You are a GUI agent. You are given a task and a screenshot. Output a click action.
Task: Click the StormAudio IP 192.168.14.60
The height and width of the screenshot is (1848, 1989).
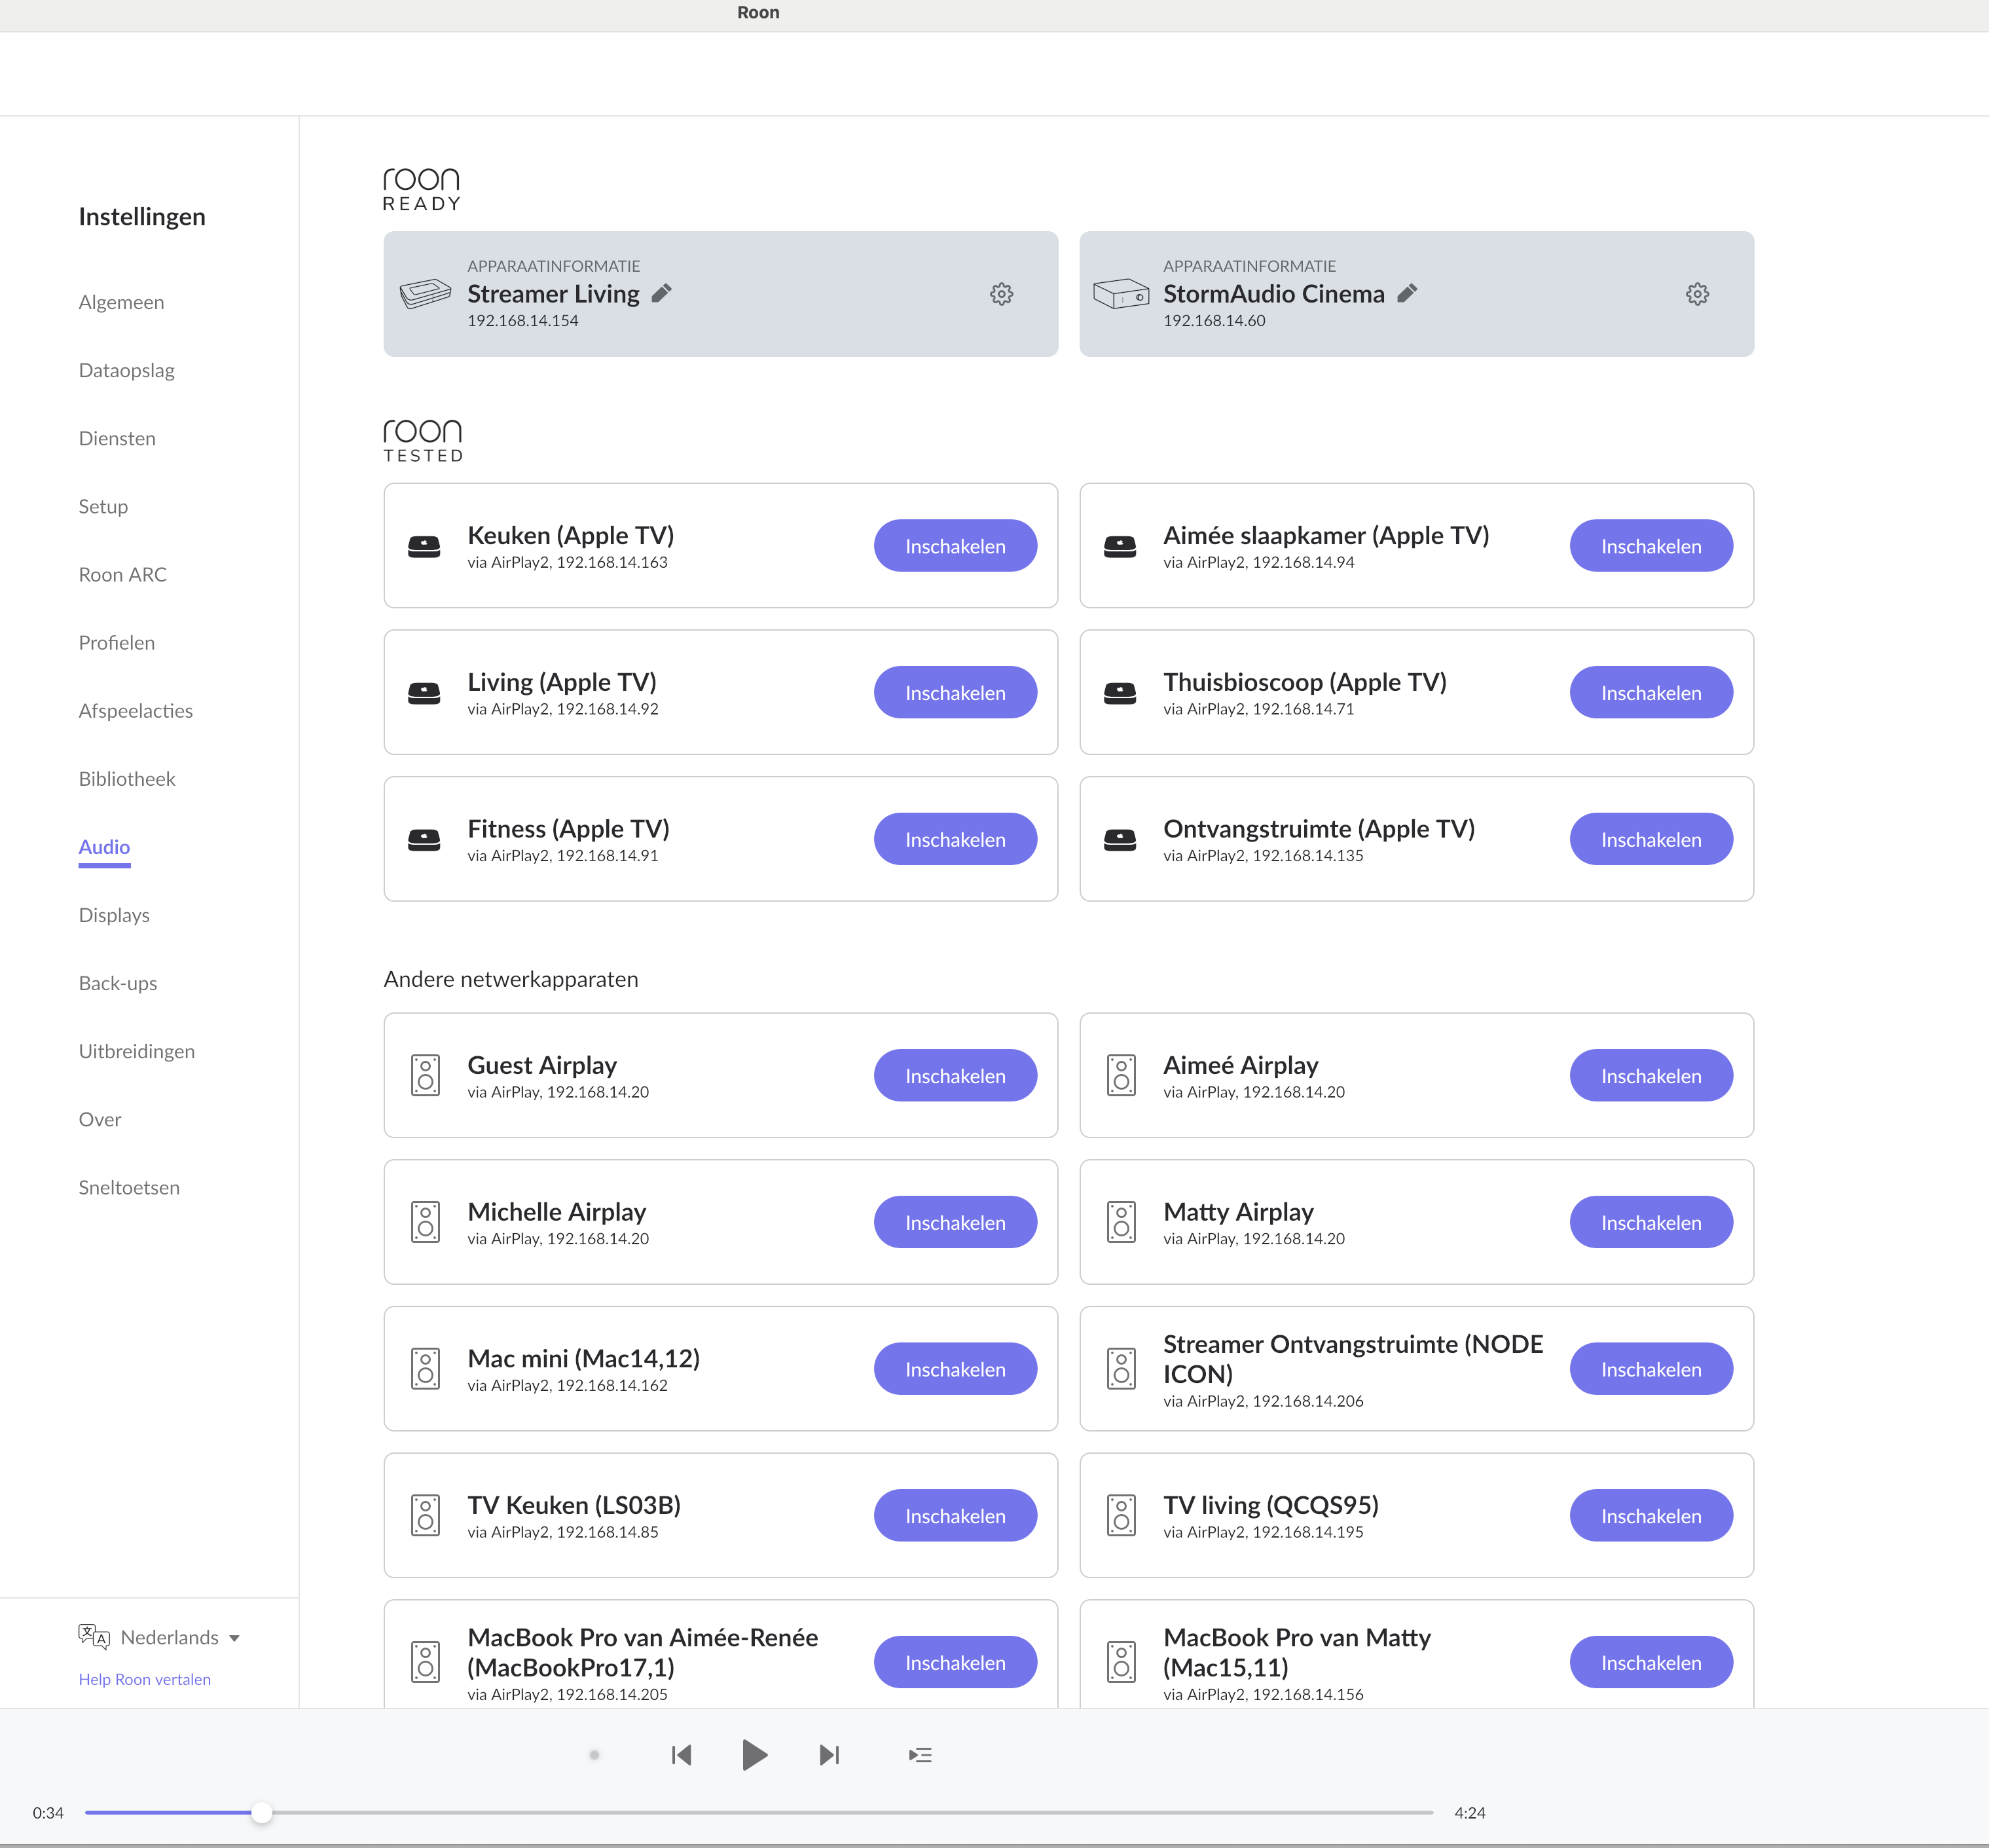pyautogui.click(x=1214, y=321)
